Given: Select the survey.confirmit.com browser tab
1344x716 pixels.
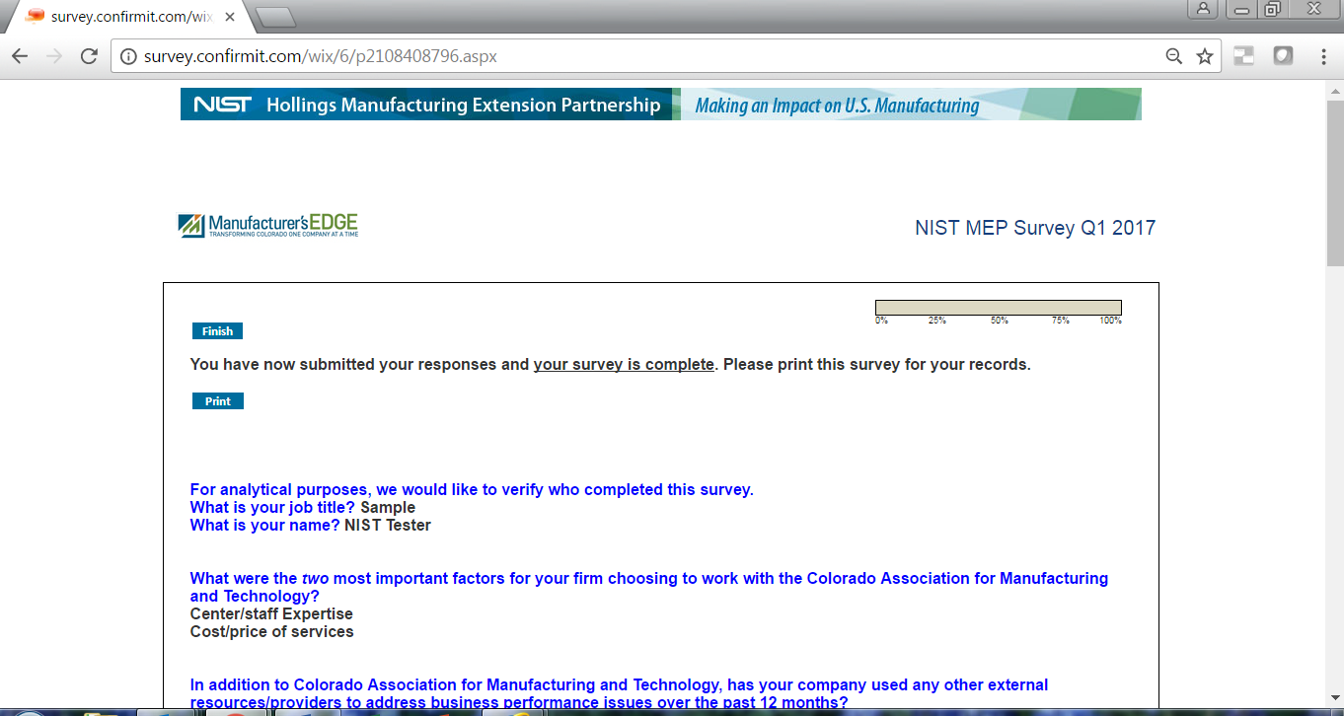Looking at the screenshot, I should coord(128,17).
